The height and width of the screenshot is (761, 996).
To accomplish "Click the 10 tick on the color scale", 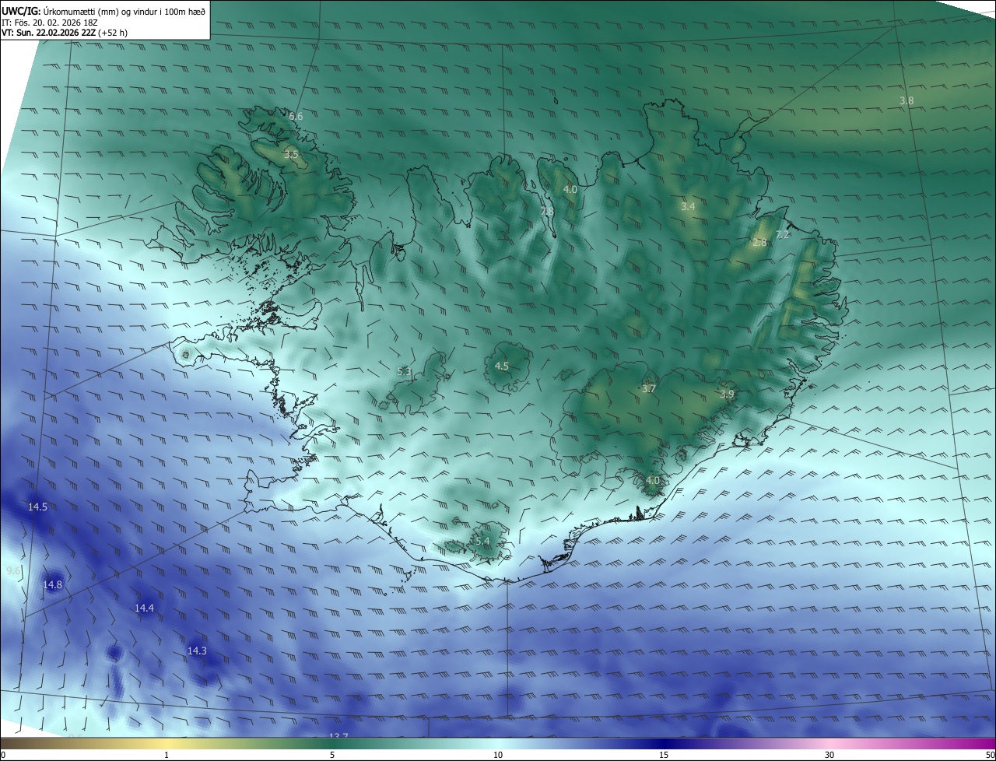I will tap(498, 755).
